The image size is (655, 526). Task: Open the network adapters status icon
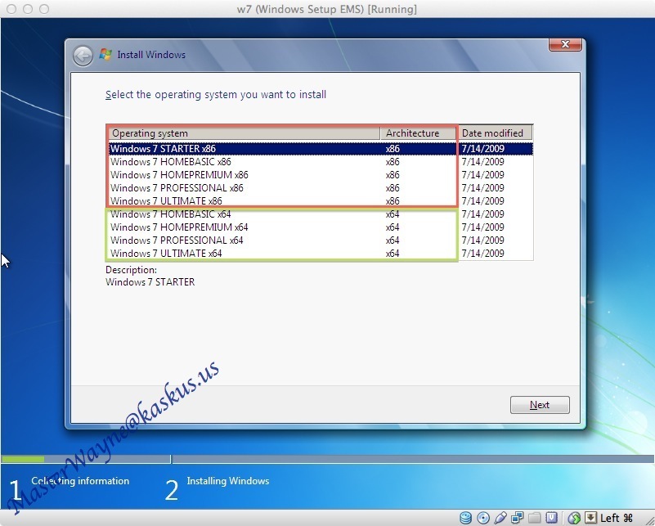(x=518, y=518)
